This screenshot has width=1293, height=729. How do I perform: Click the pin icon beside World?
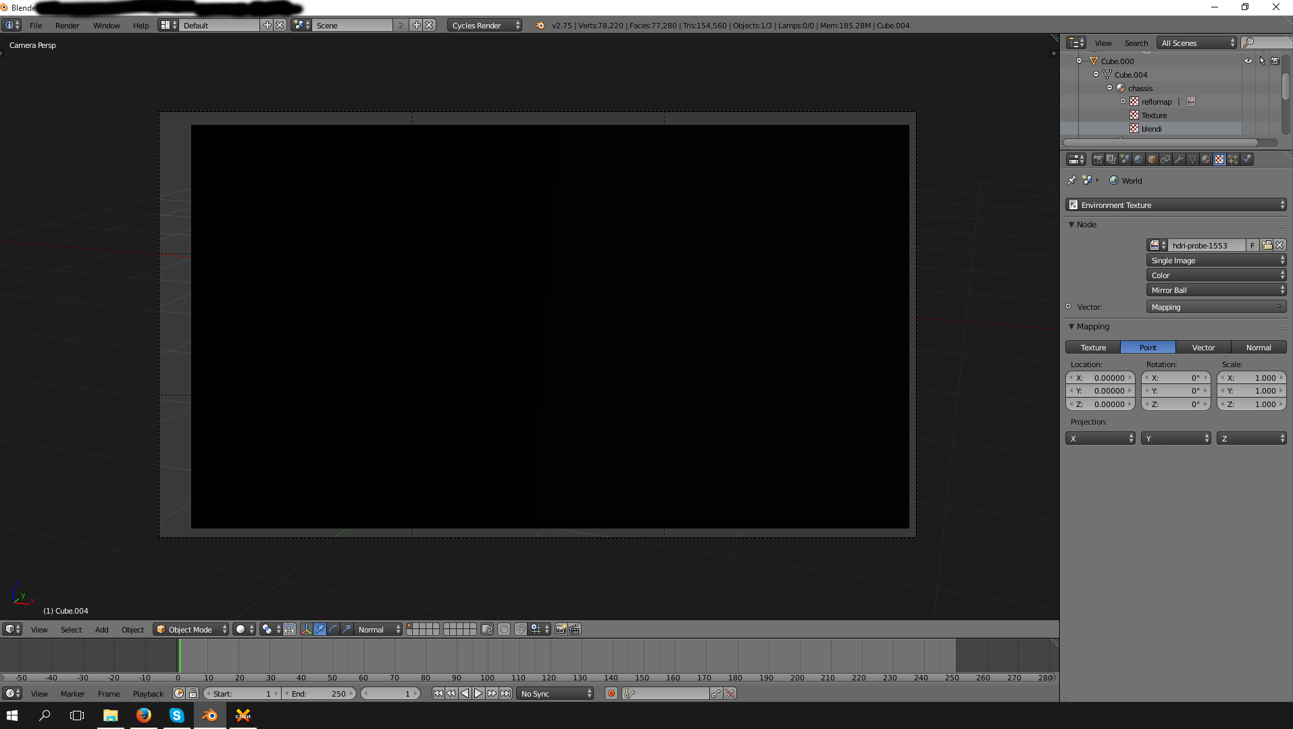(x=1071, y=180)
